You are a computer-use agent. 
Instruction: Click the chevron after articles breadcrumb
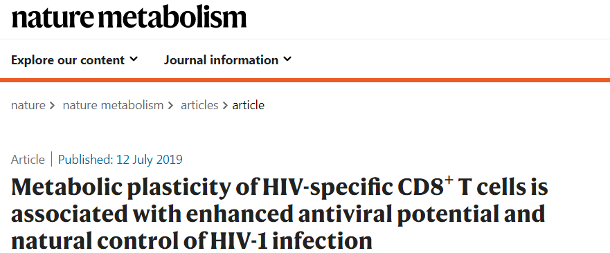(225, 106)
